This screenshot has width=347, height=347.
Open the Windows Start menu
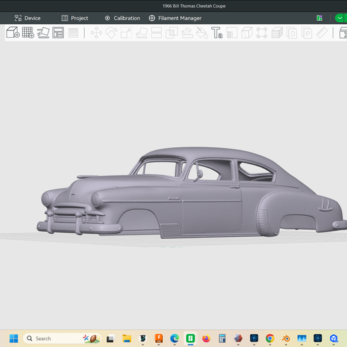click(x=13, y=338)
